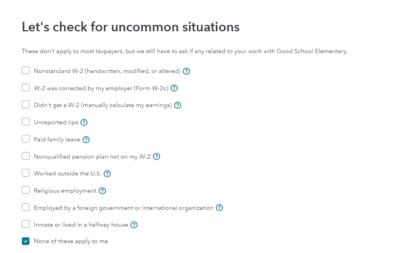Show help for Didn't get a W-2

click(178, 105)
